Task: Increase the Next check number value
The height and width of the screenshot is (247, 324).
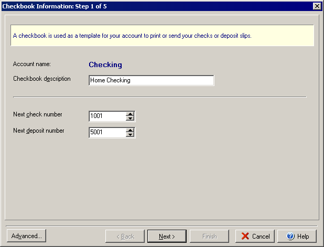Action: pos(130,114)
